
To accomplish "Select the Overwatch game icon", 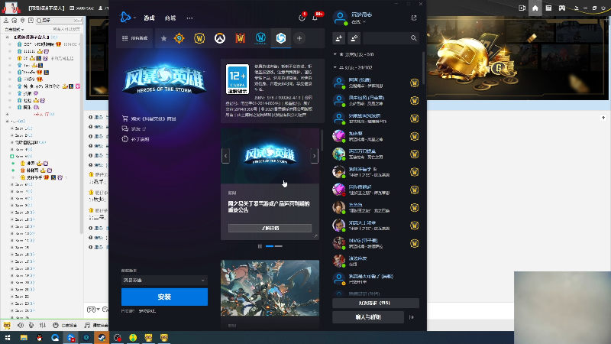I will (x=220, y=38).
